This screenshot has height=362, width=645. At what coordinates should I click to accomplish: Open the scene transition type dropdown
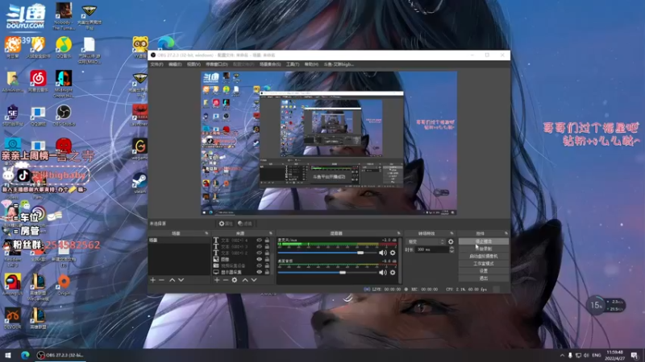425,242
